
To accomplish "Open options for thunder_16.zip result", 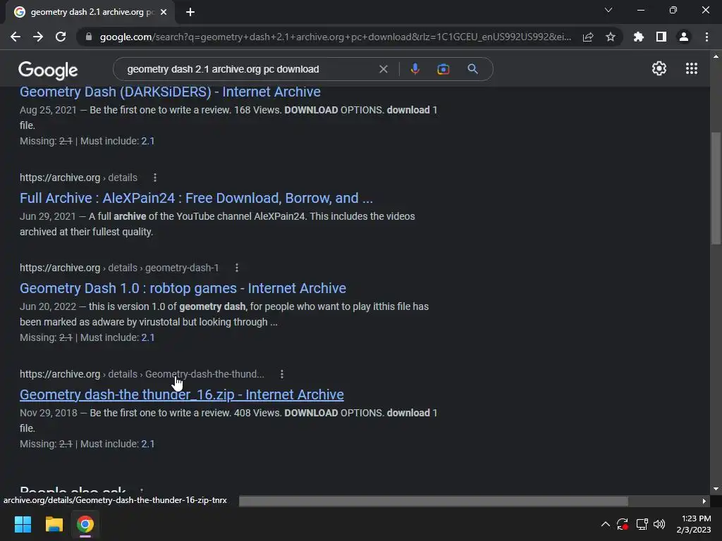I will pos(282,375).
